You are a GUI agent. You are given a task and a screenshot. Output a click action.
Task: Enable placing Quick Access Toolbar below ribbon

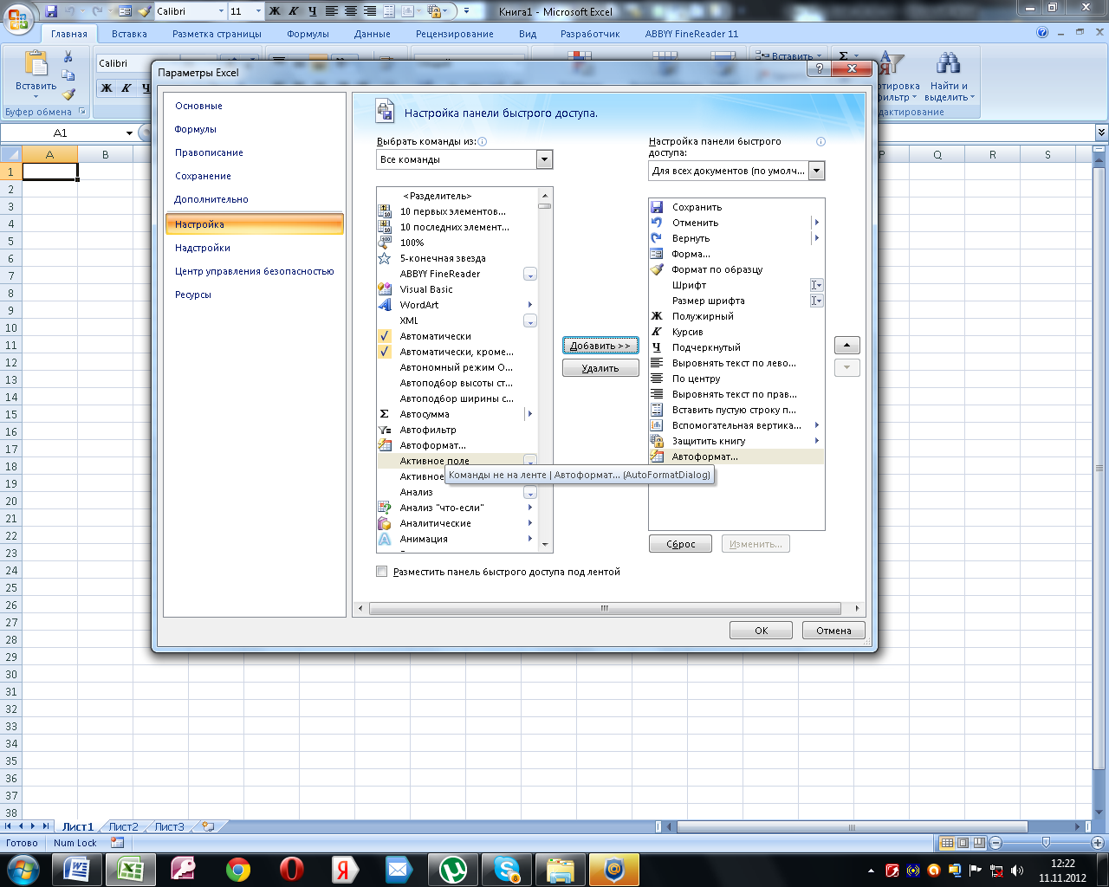pos(382,572)
